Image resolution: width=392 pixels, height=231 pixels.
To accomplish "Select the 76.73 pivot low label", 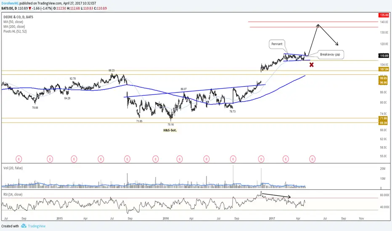I will [x=233, y=112].
